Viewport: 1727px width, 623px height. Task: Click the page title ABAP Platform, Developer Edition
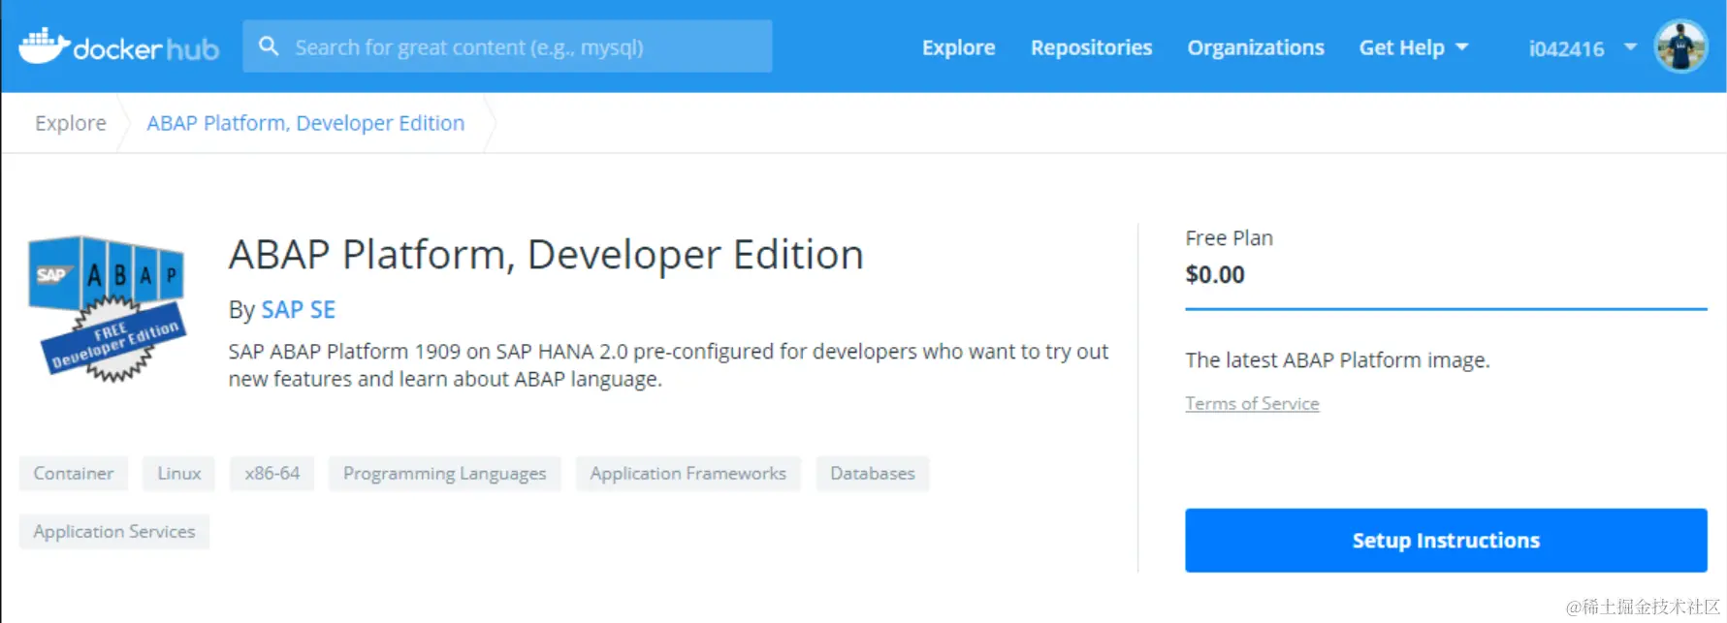pyautogui.click(x=546, y=256)
